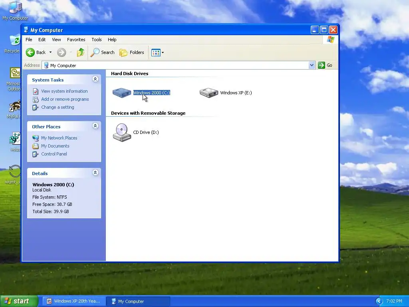Collapse the Other Places panel
This screenshot has width=409, height=307.
point(95,126)
